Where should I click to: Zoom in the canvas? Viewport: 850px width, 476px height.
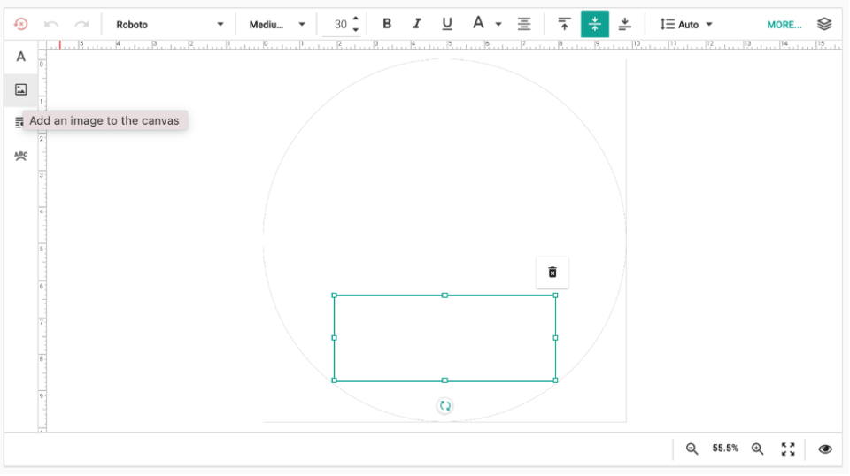coord(757,449)
